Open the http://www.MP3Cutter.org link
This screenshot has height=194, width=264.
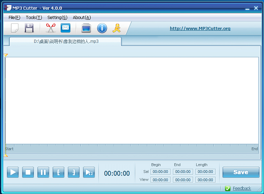[200, 28]
